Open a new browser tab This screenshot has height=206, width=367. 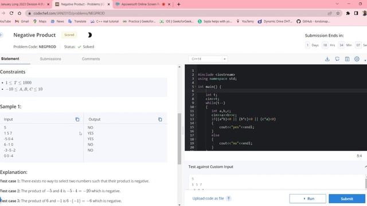178,4
